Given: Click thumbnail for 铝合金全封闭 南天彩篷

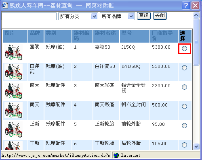Looking at the screenshot, I should tap(13, 91).
